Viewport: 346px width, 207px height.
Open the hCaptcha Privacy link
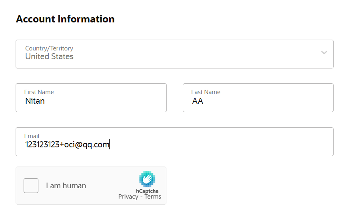(128, 197)
